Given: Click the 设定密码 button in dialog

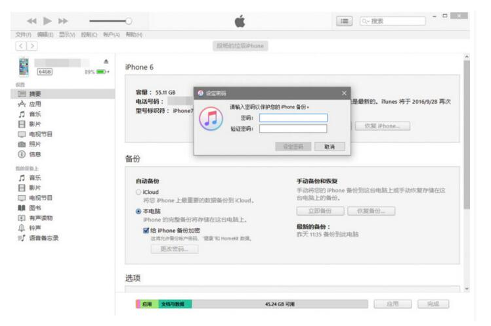Looking at the screenshot, I should pos(293,147).
